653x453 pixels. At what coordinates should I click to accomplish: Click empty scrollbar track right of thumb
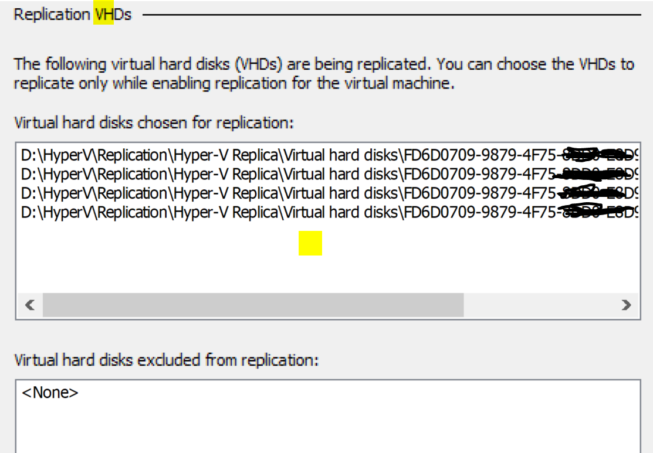click(x=539, y=305)
